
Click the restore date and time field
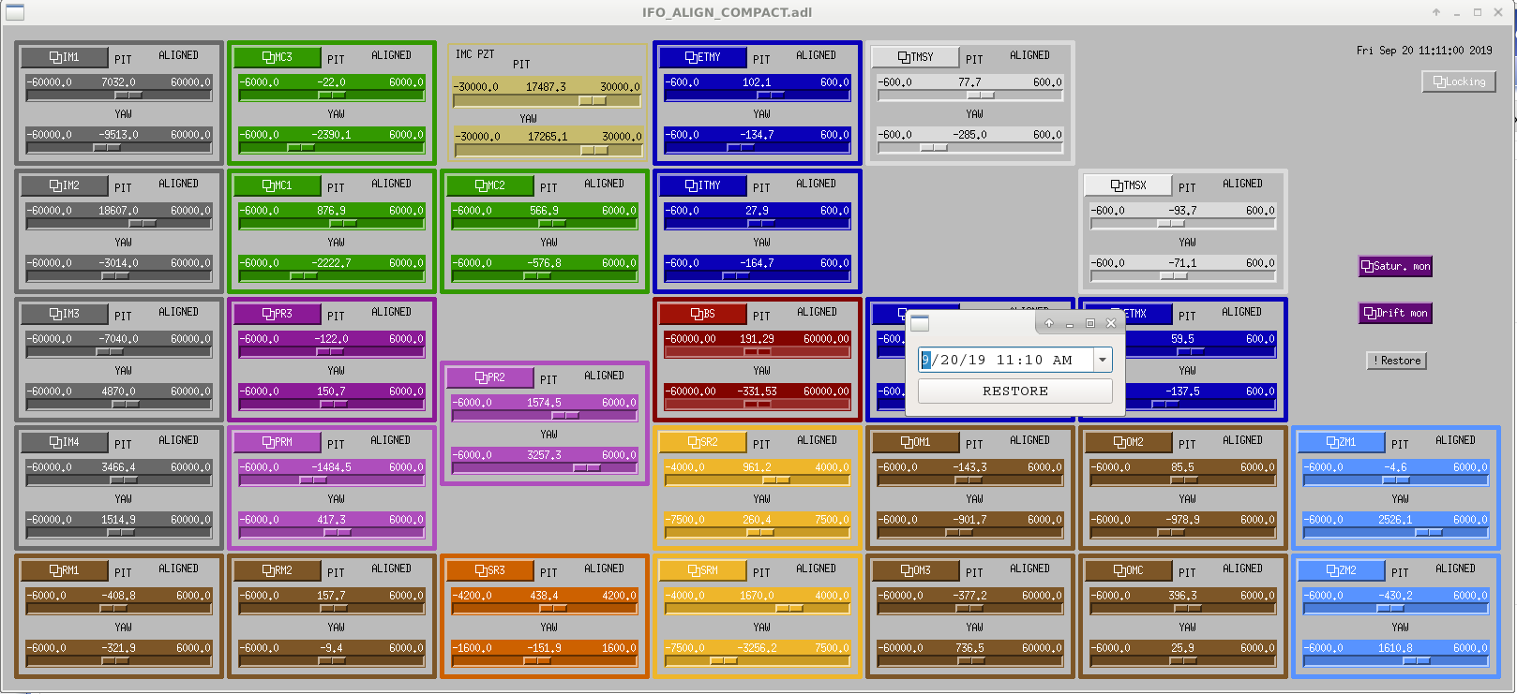pyautogui.click(x=1006, y=360)
